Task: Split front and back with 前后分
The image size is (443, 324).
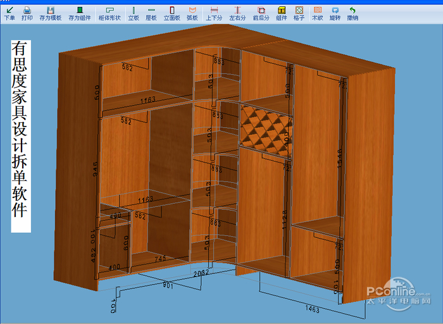Action: coord(261,13)
